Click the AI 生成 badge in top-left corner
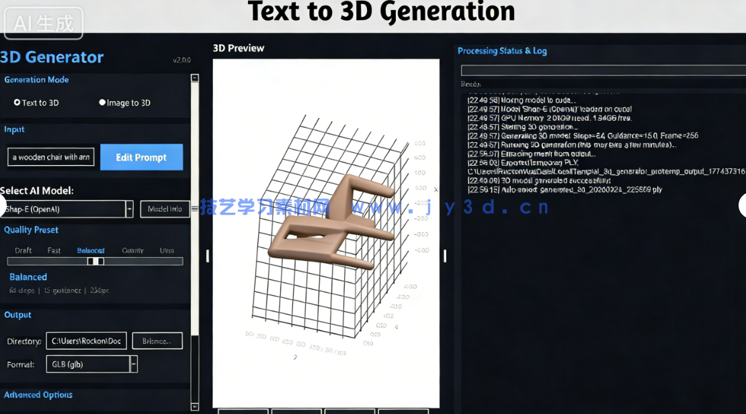The image size is (746, 414). [43, 22]
